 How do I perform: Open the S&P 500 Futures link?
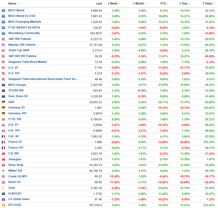pyautogui.click(x=20, y=39)
